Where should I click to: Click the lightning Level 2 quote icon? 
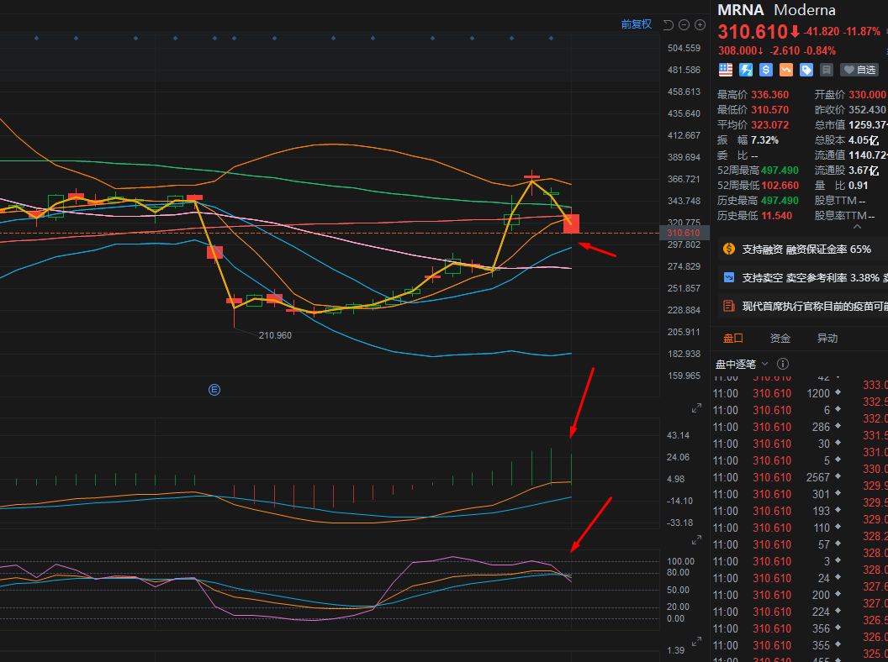746,70
